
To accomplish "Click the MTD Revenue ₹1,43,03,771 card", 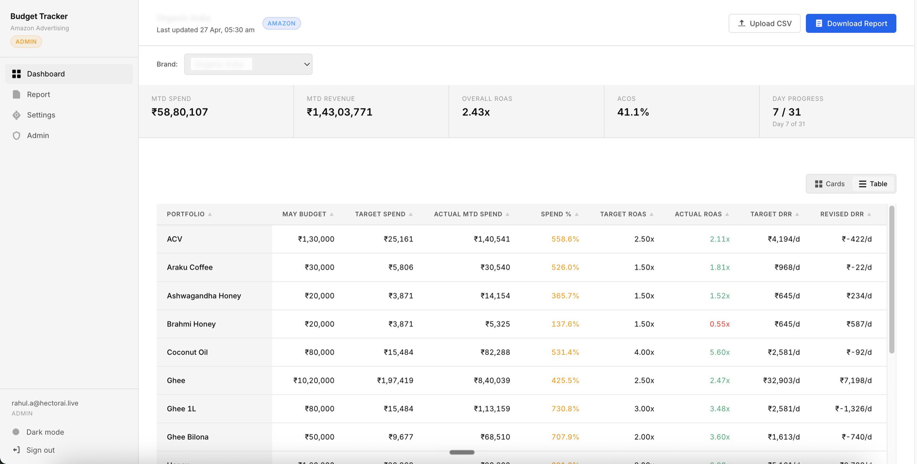I will [371, 111].
